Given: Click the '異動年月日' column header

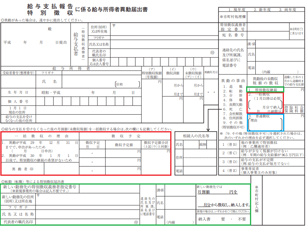Looking at the screenshot, I should point(211,73).
